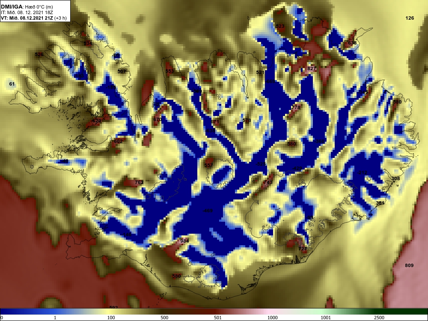Screen dimensions: 428x321
Task: Select the 'IT: Mið. 08. 12. 2021 18Z' line
Action: [27, 12]
